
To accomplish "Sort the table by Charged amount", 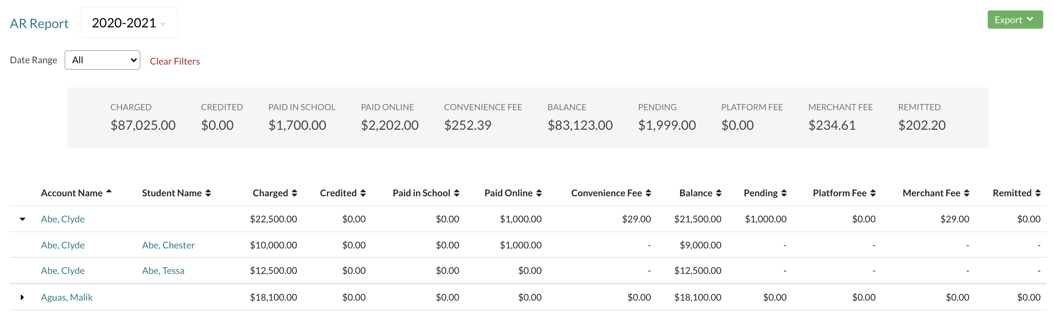I will [x=294, y=193].
